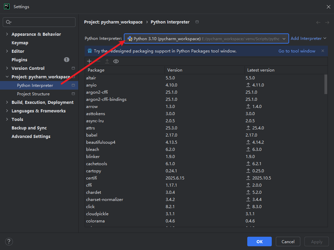The height and width of the screenshot is (250, 334).
Task: Click the install package plus icon
Action: 89,61
